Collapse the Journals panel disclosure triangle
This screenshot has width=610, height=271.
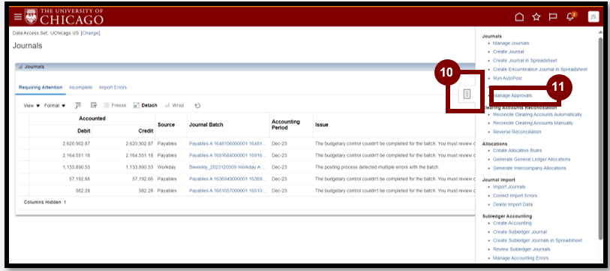[20, 67]
